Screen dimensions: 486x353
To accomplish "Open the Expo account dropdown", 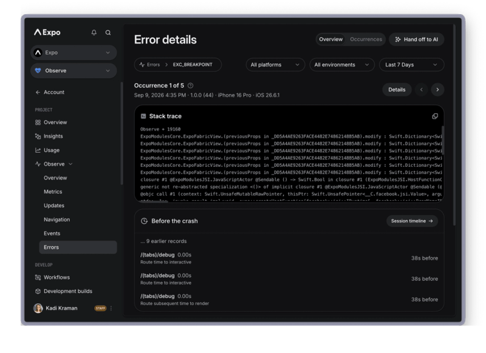I will click(x=74, y=53).
